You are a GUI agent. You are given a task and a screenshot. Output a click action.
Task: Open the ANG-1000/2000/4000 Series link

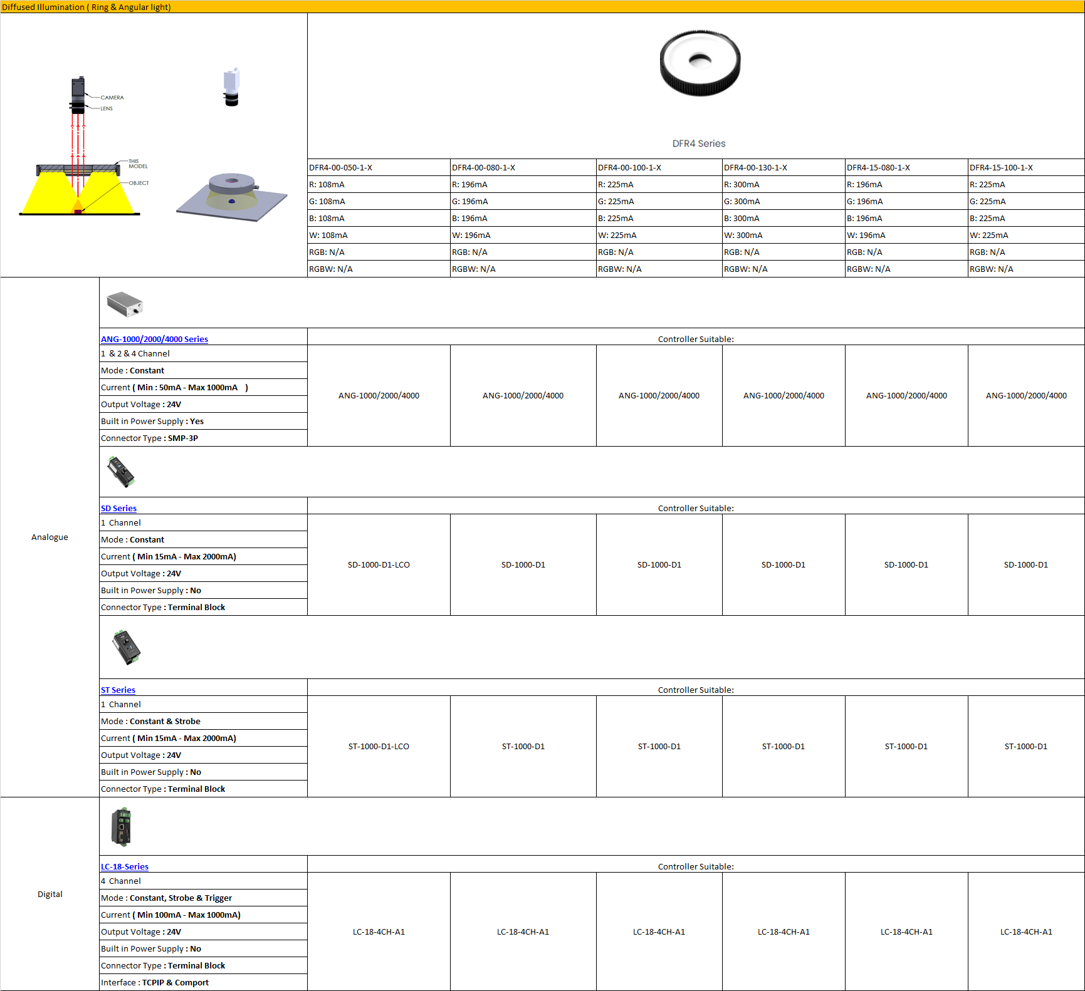(x=154, y=339)
